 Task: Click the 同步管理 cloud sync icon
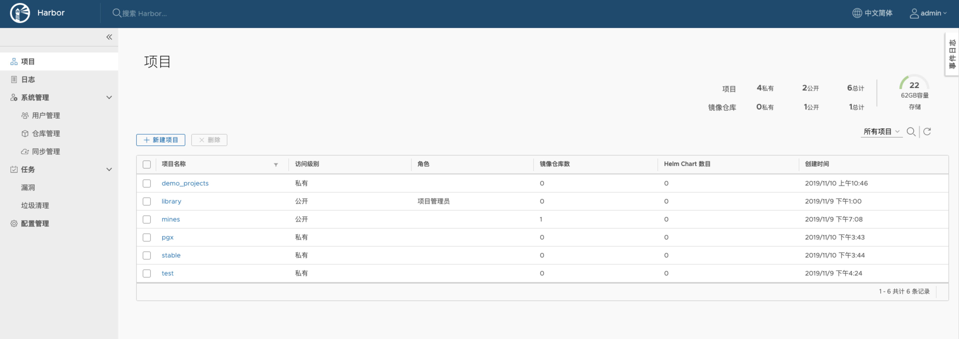[x=25, y=151]
